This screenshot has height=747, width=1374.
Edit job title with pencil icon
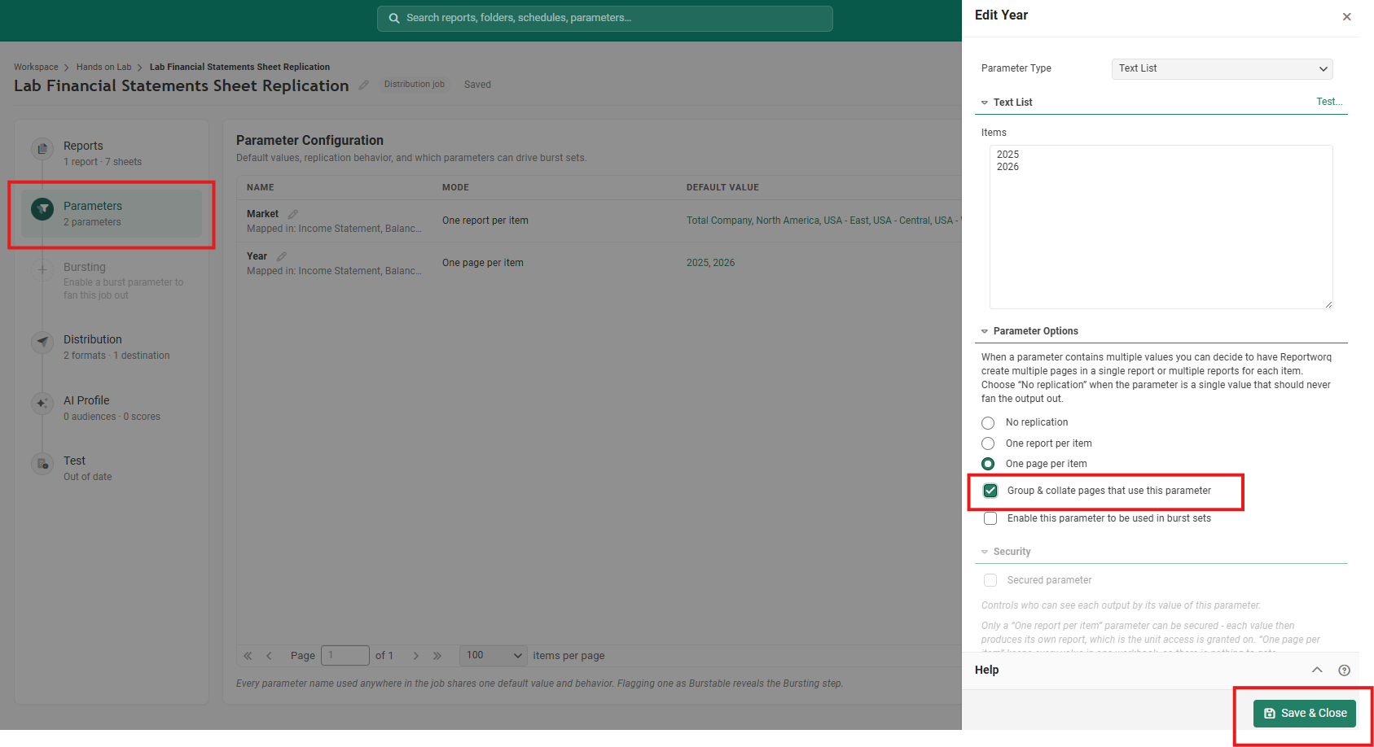[x=364, y=85]
